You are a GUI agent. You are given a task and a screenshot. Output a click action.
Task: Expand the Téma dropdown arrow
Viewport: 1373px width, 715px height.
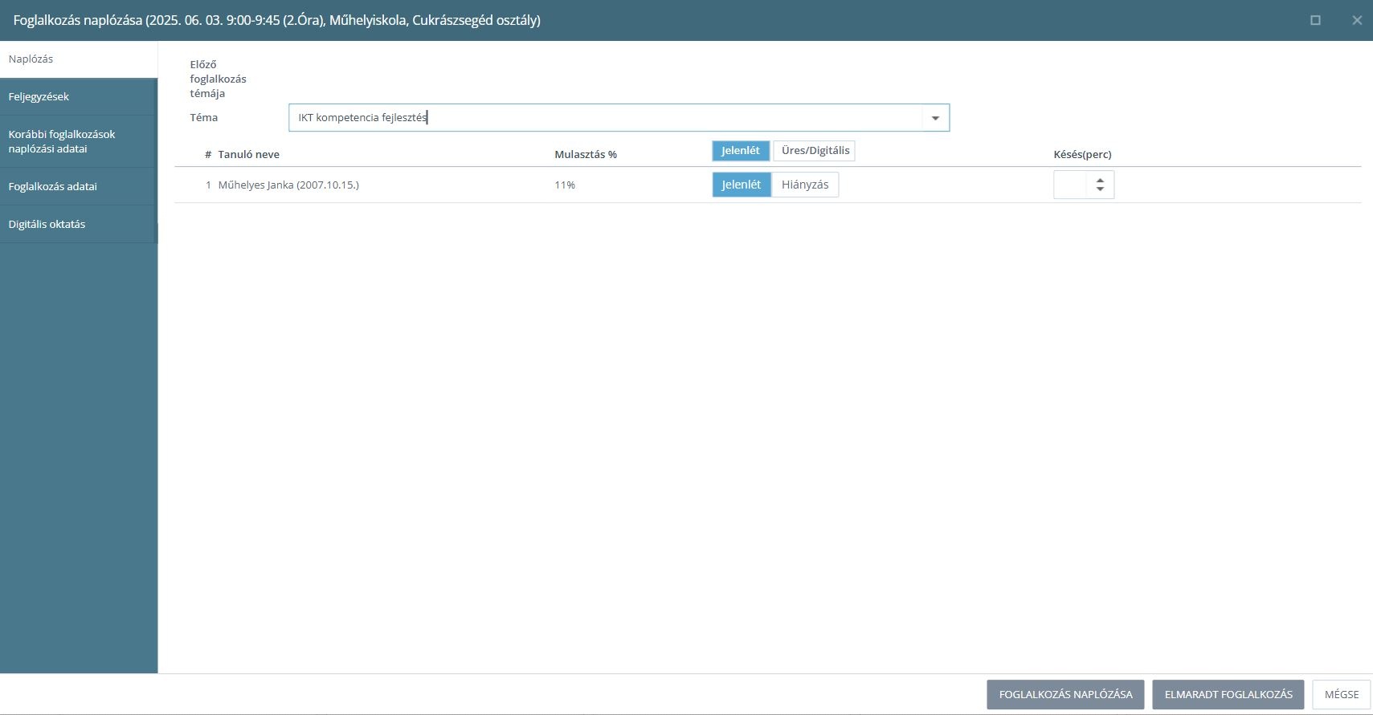click(935, 118)
